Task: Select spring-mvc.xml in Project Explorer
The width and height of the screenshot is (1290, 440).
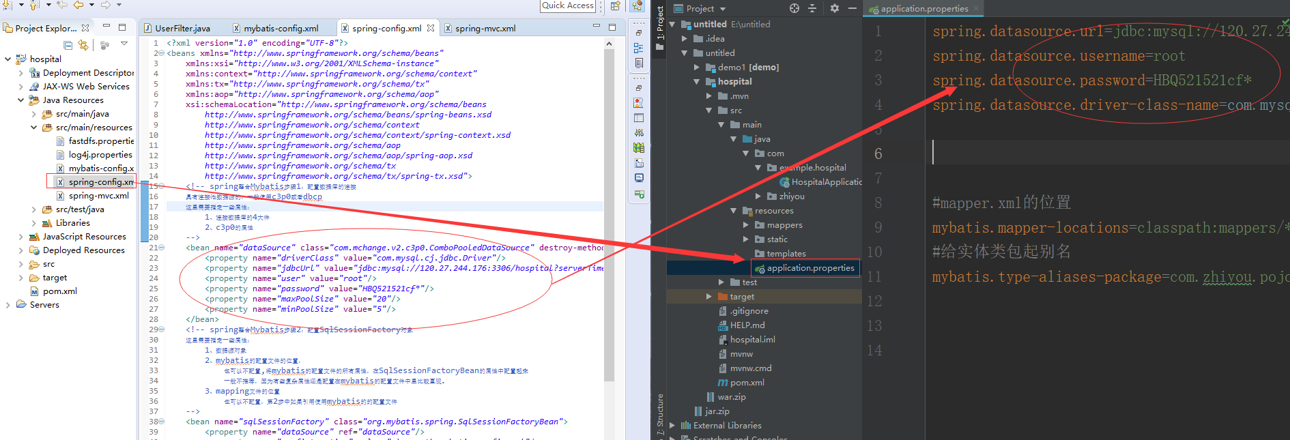Action: click(92, 196)
